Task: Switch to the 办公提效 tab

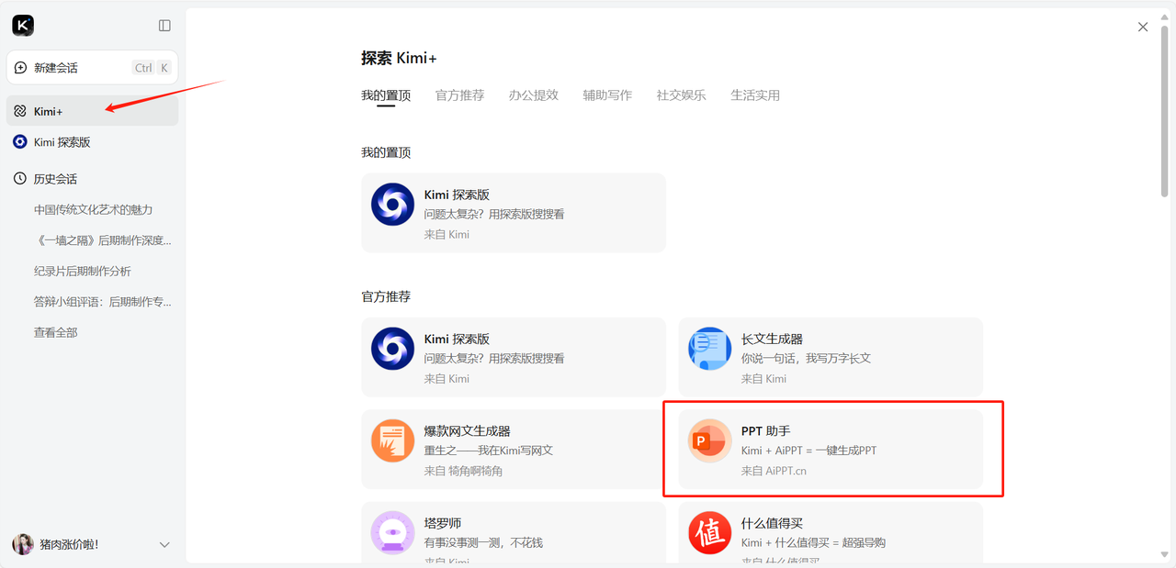Action: 534,95
